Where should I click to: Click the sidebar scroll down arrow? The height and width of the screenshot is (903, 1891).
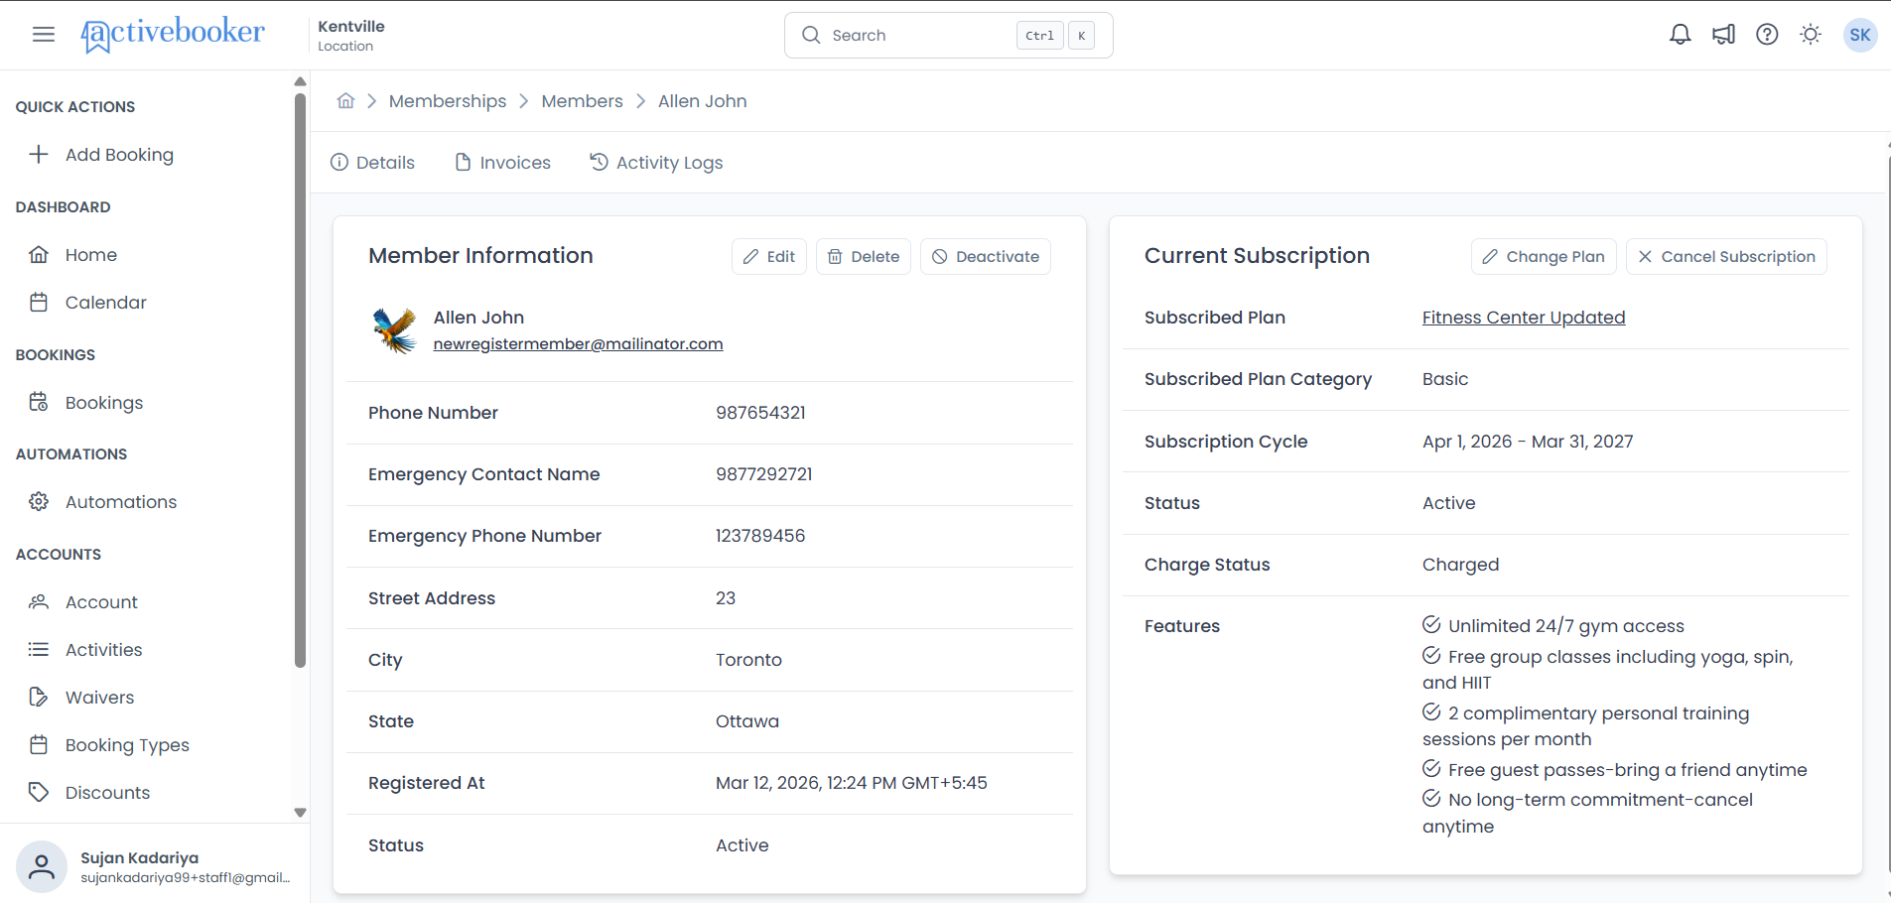coord(300,813)
